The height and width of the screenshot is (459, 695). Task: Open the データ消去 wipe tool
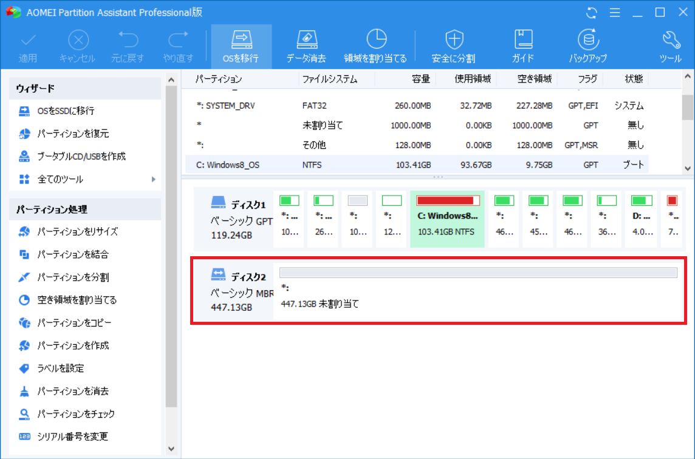(x=306, y=47)
